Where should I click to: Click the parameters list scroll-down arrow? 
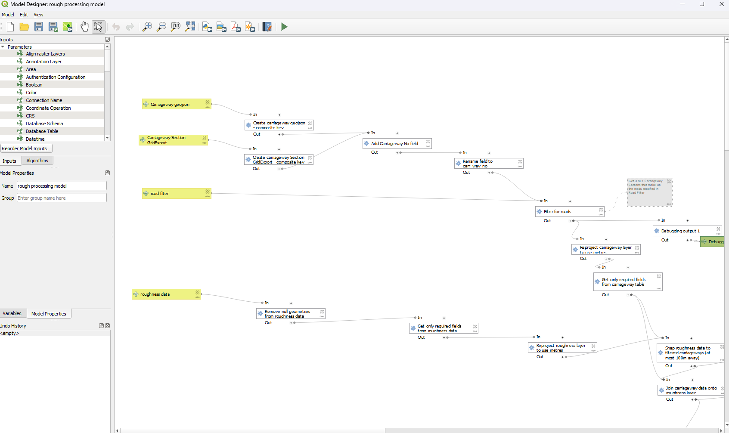tap(107, 138)
